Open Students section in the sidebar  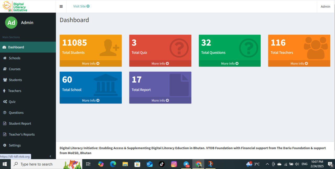pyautogui.click(x=28, y=80)
